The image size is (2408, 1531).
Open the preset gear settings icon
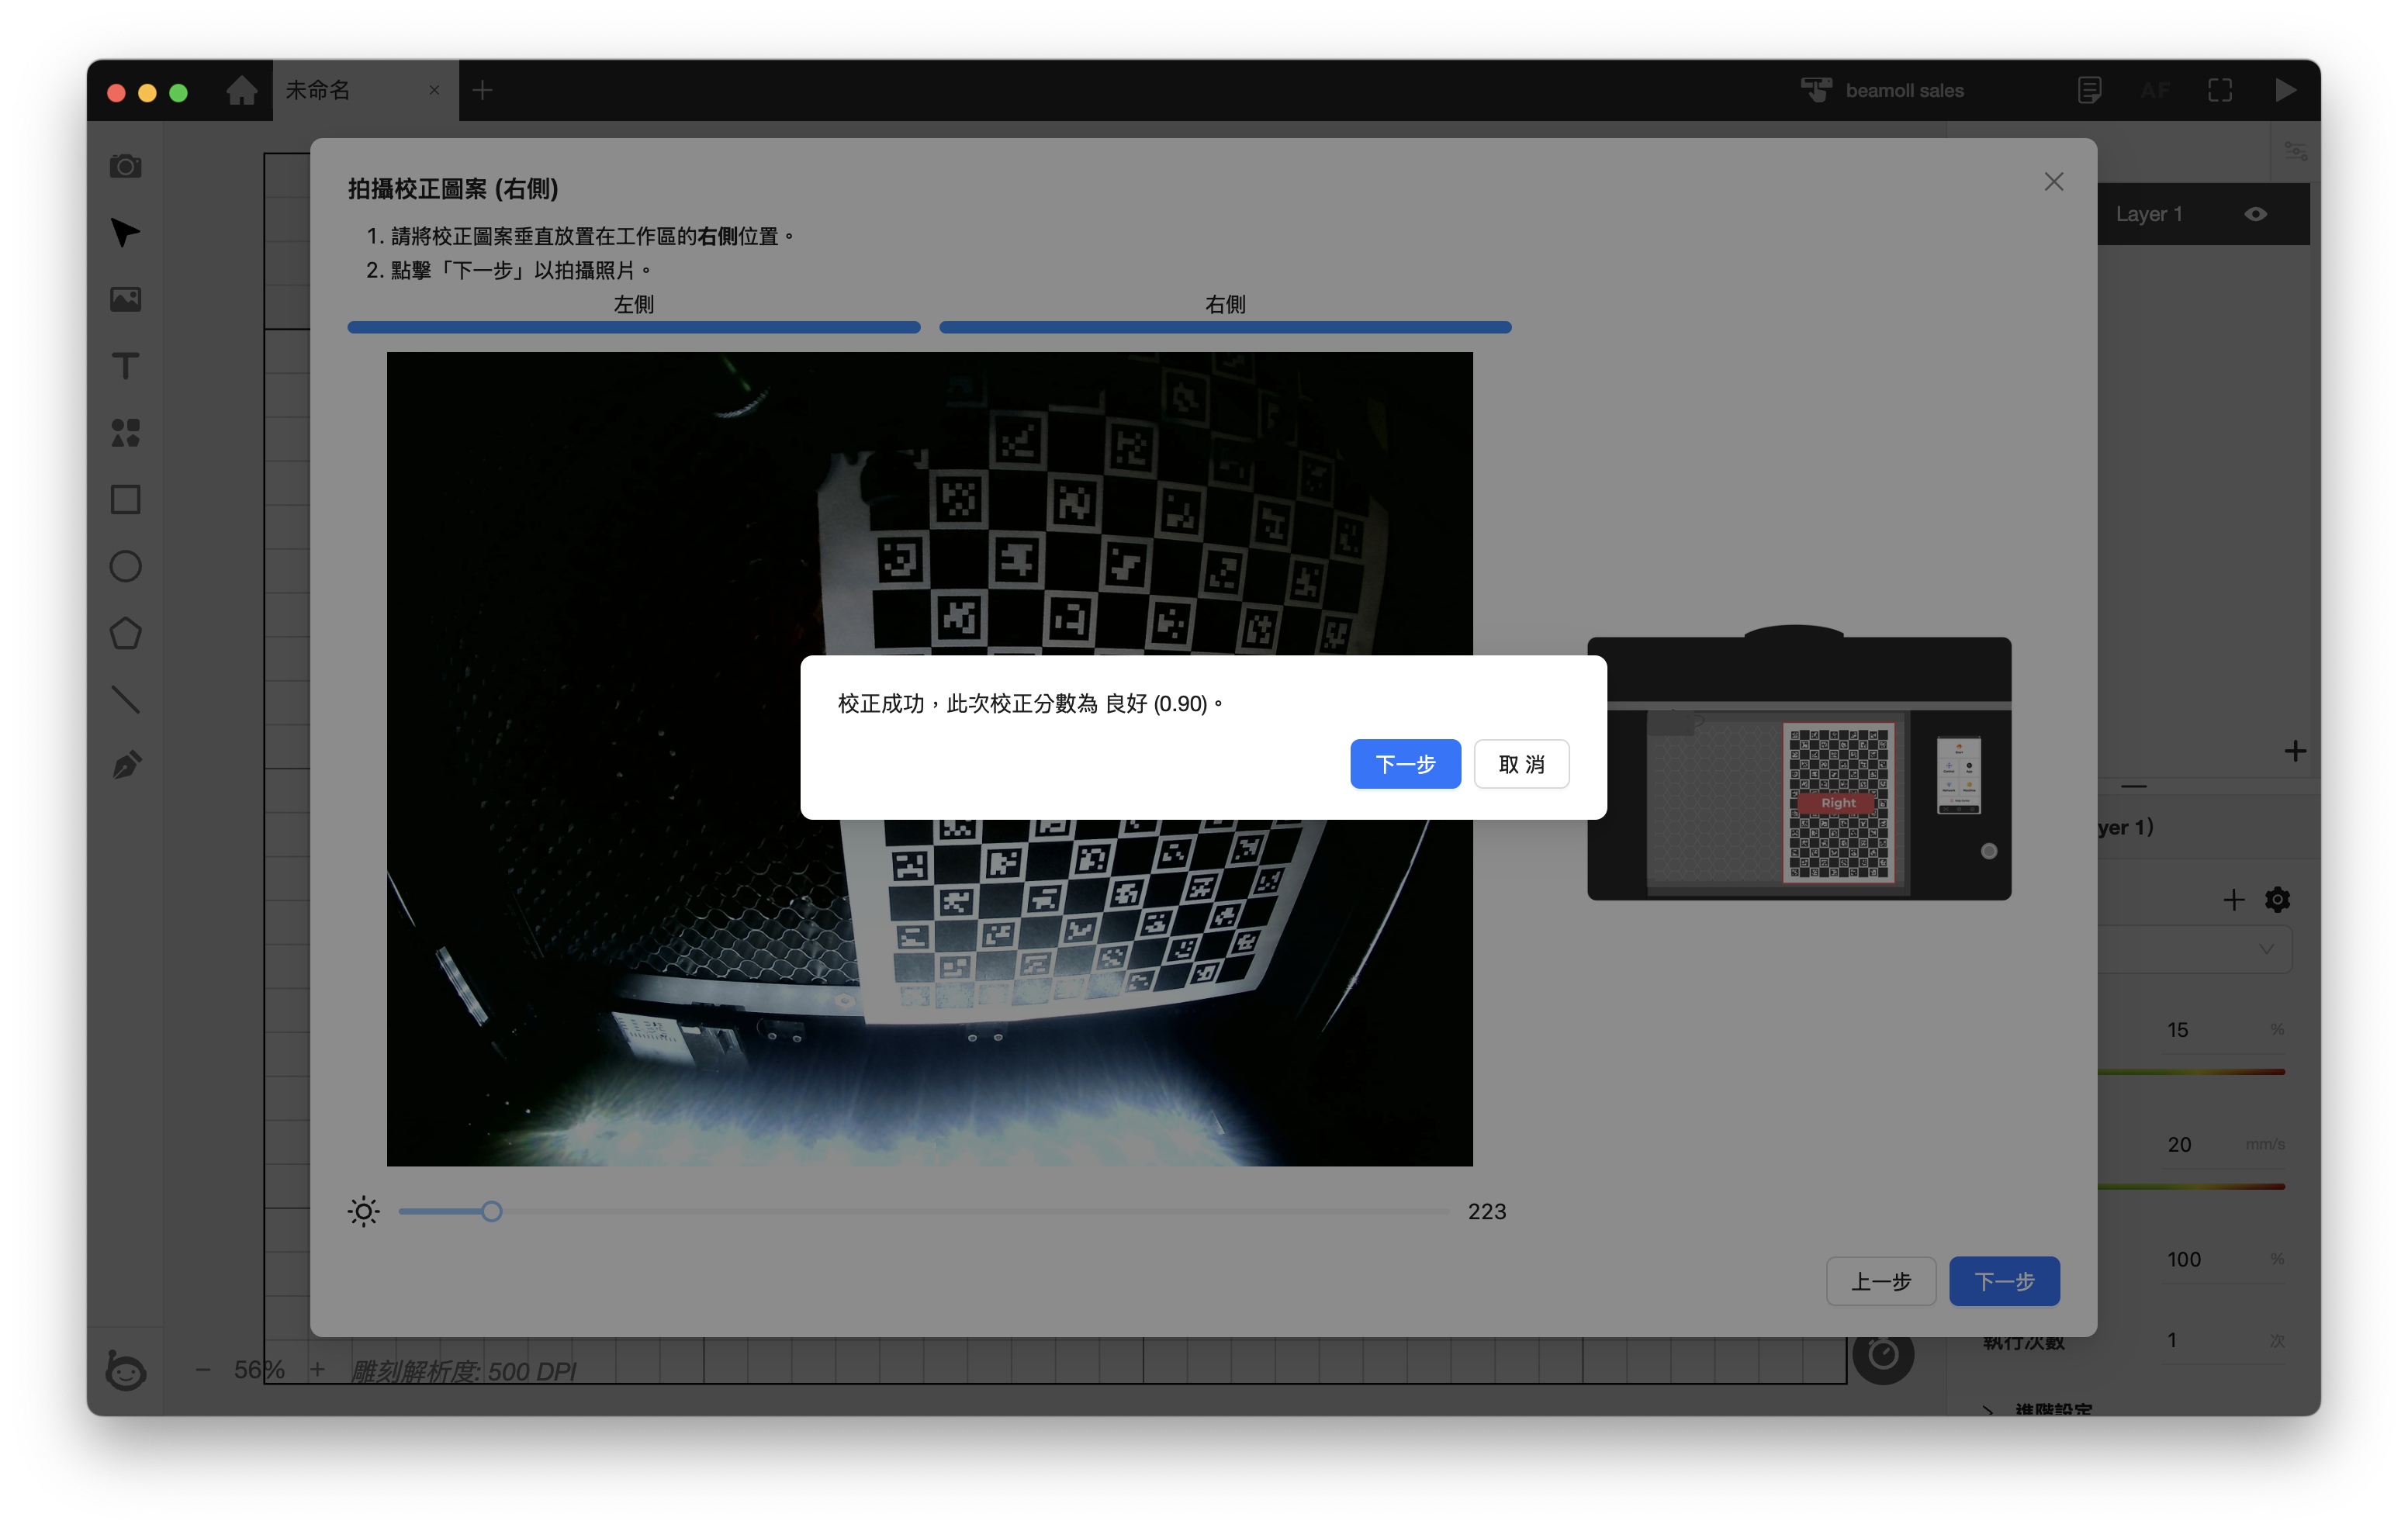click(2277, 899)
